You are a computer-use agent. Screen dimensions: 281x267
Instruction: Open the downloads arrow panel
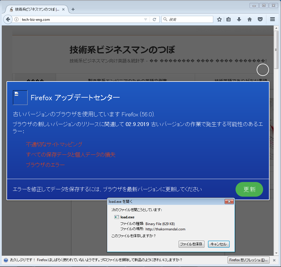click(239, 19)
